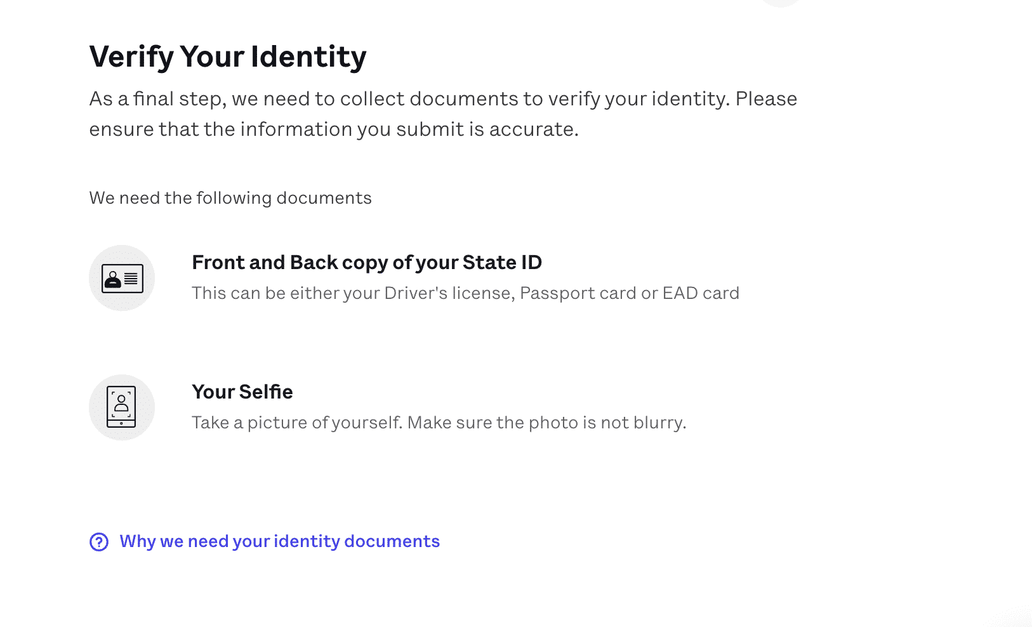Click the text lines inside the ID card icon
The width and height of the screenshot is (1032, 627).
click(131, 279)
